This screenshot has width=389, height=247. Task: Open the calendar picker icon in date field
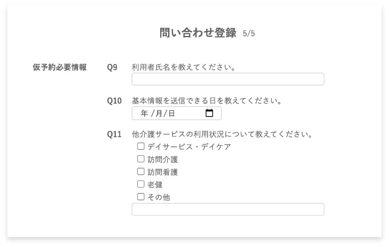pos(209,113)
